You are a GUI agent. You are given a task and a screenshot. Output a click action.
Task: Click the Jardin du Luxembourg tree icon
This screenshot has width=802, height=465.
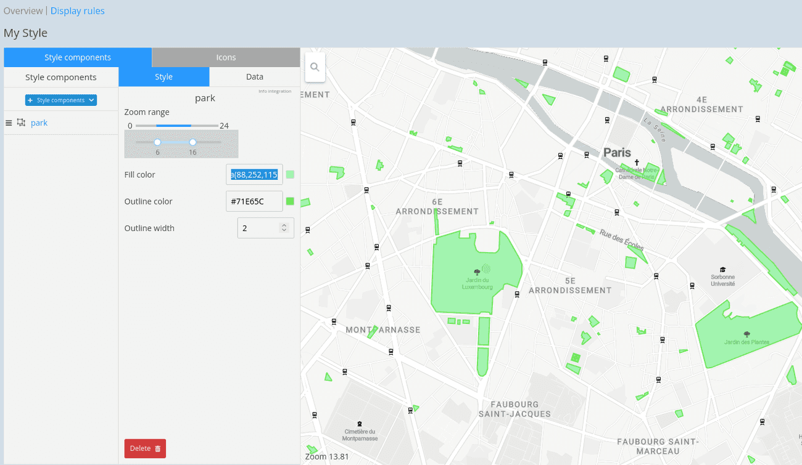click(477, 271)
